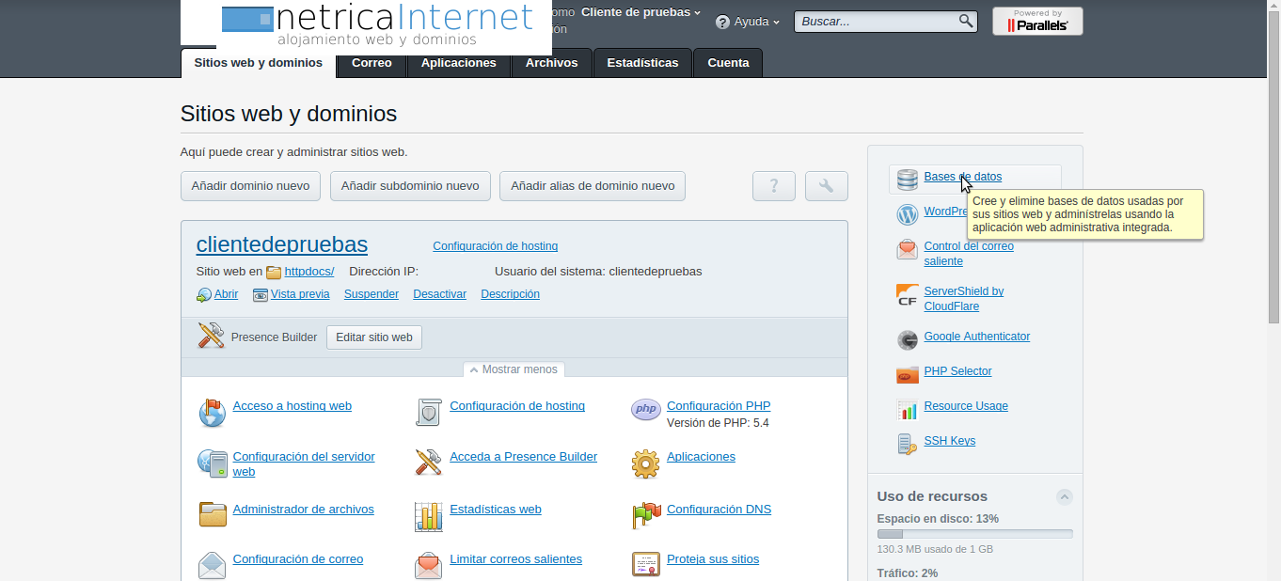Click in the Buscar search field
This screenshot has width=1281, height=581.
coord(875,22)
